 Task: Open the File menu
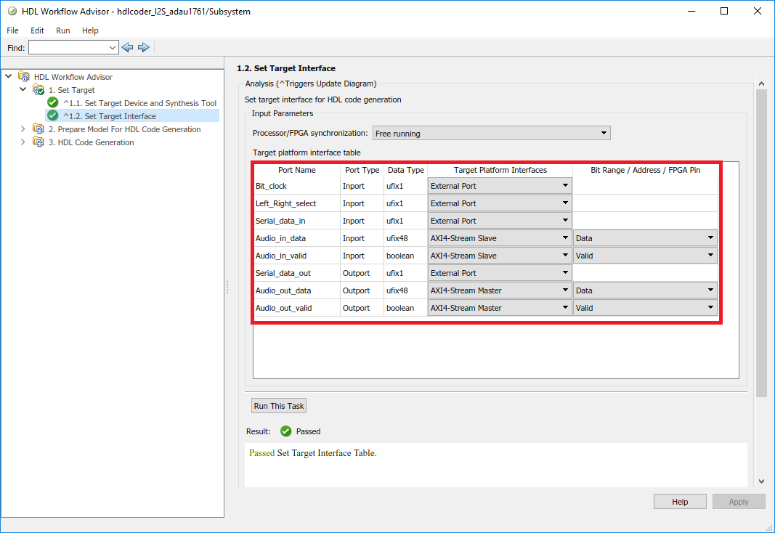(x=13, y=30)
